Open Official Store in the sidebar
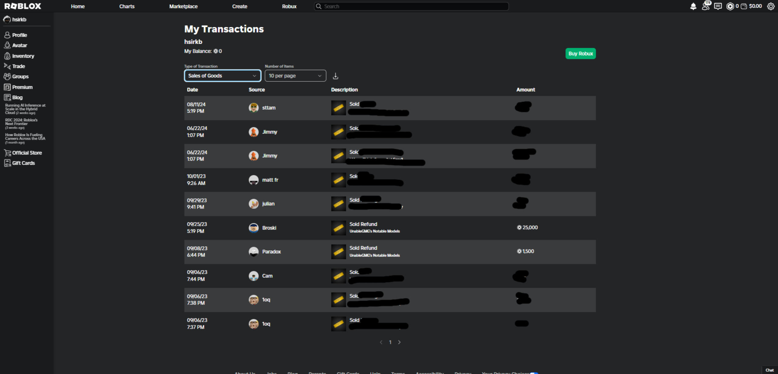Image resolution: width=778 pixels, height=374 pixels. pos(23,153)
